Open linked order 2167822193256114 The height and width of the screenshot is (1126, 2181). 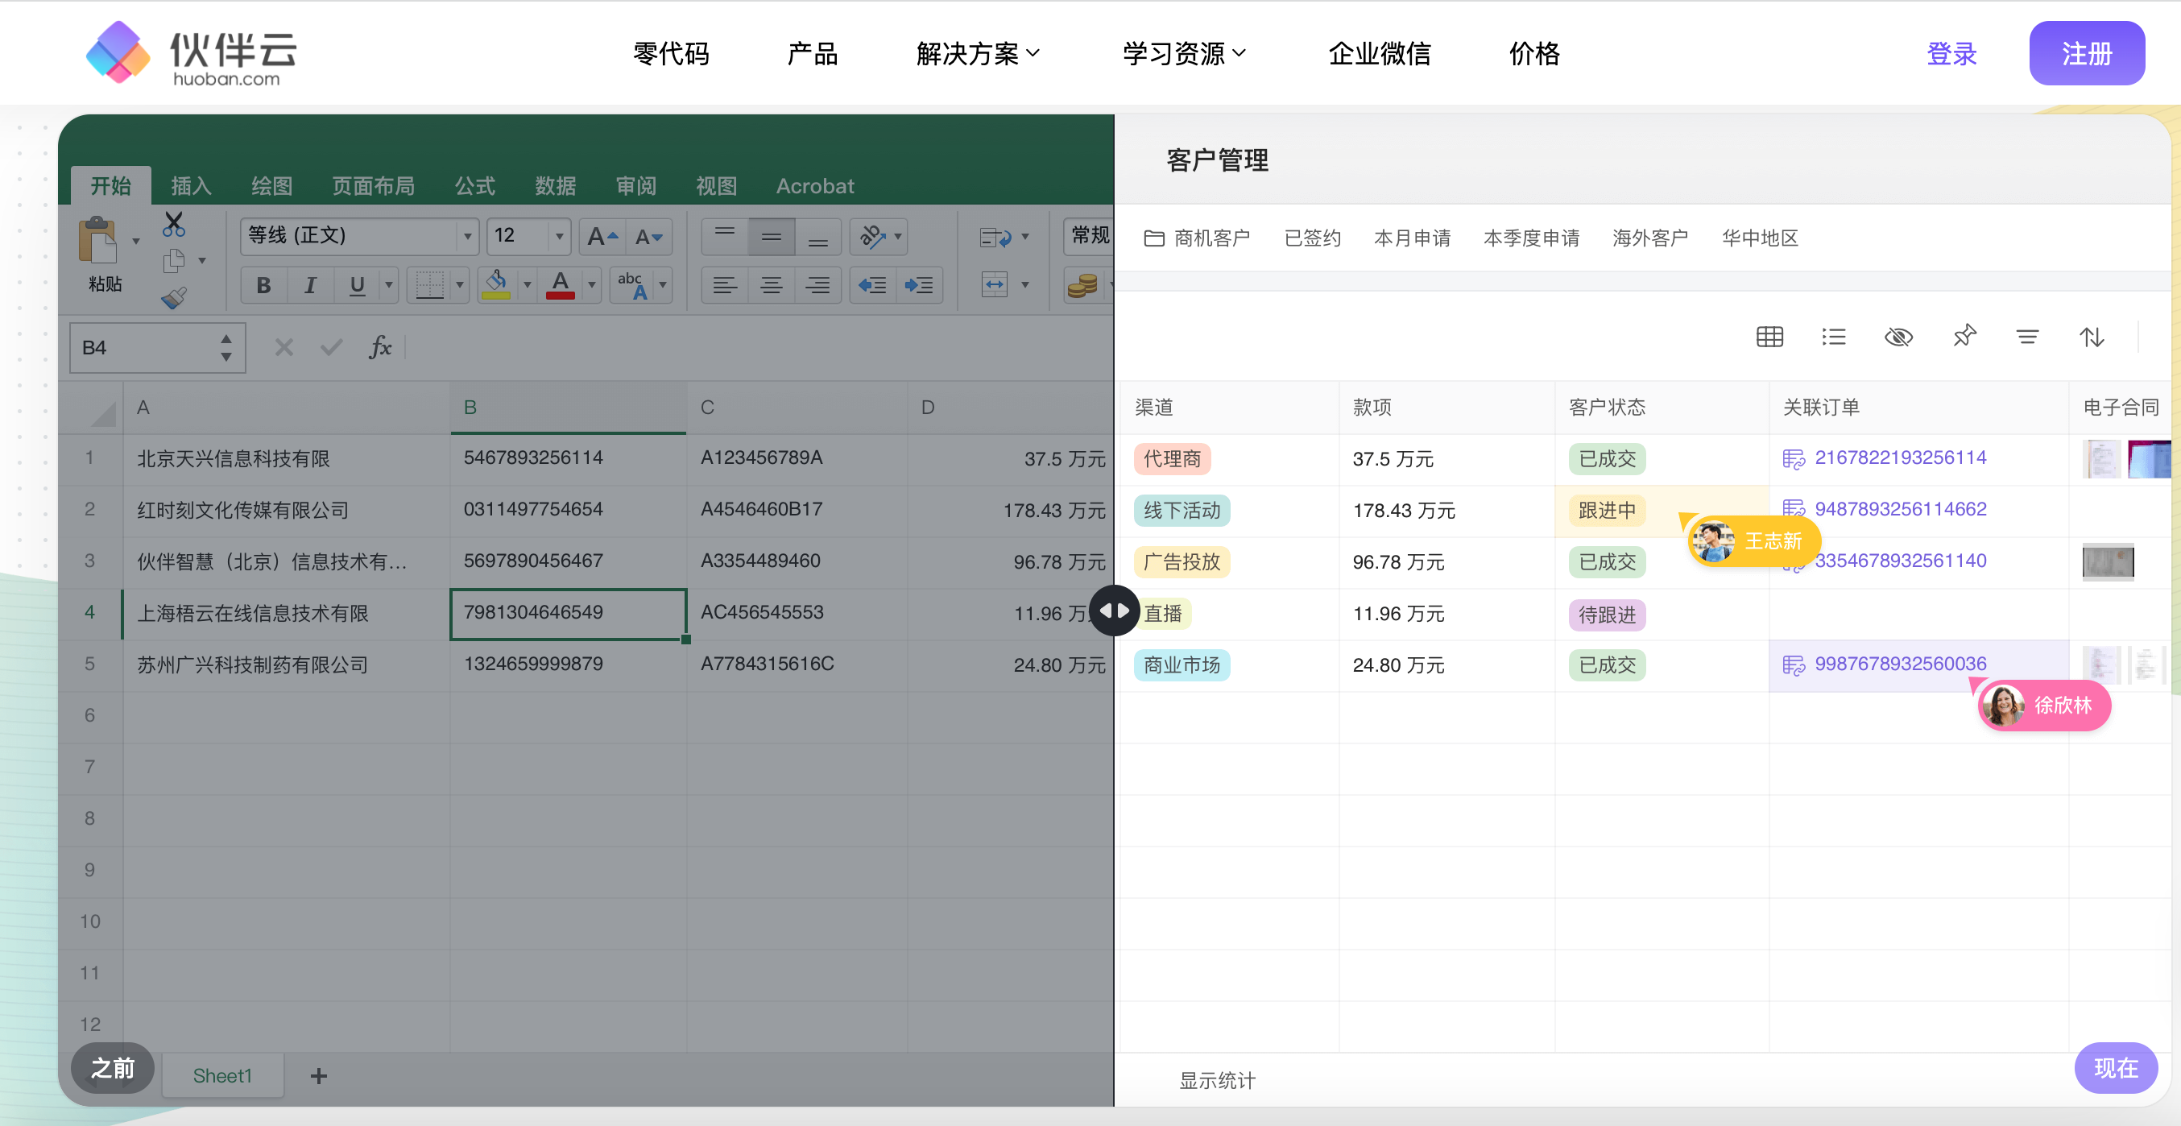[1900, 458]
